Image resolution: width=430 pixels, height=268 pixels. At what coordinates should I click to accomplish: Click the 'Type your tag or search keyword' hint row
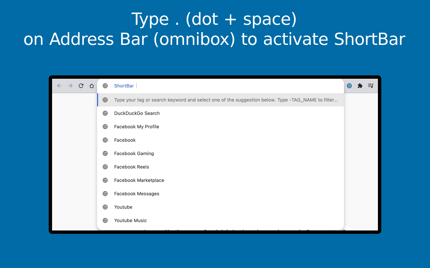220,100
